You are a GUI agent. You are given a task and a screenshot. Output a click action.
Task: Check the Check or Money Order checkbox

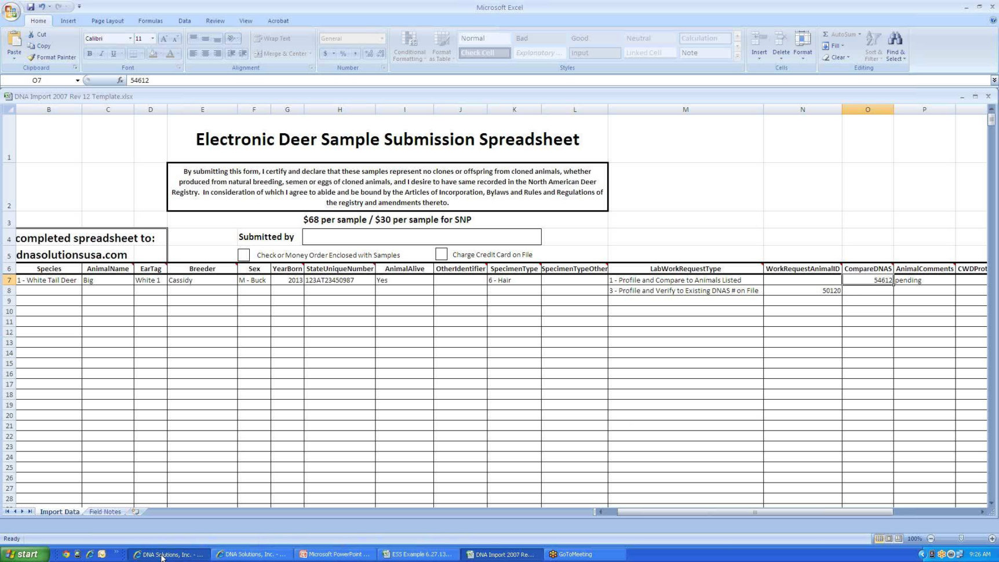(244, 254)
